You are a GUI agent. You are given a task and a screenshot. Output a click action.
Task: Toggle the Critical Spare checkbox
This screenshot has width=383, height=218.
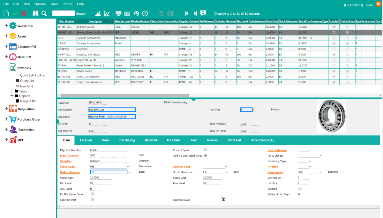pos(206,150)
